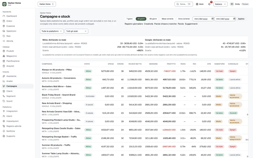253x158 pixels.
Task: Sort by ROAS column header
Action: [183, 64]
